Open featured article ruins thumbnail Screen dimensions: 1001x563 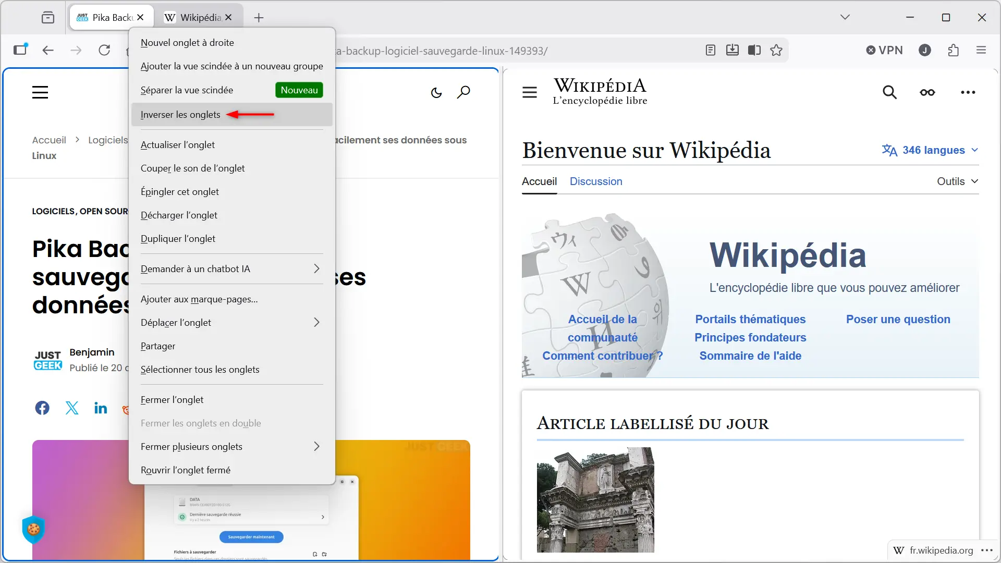595,499
